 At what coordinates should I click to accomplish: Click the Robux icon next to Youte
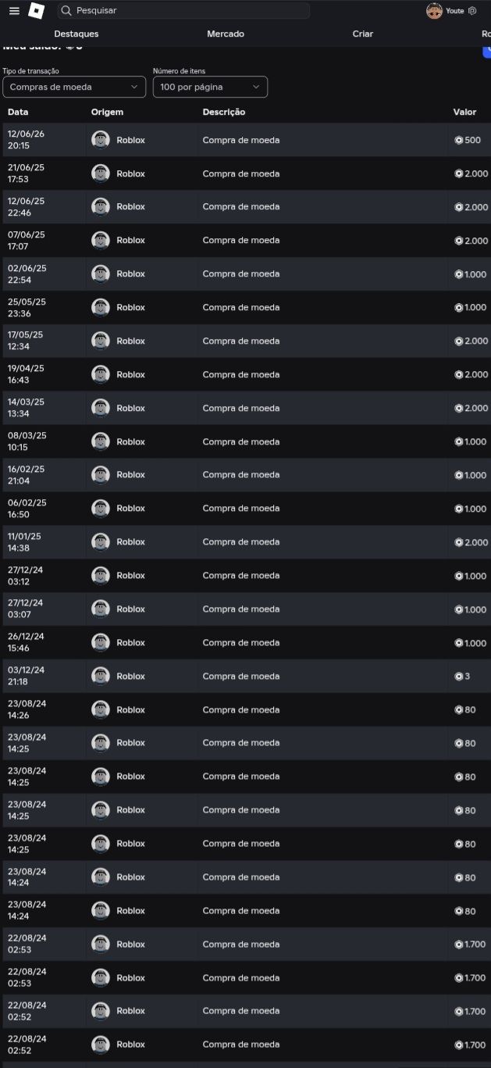tap(472, 11)
